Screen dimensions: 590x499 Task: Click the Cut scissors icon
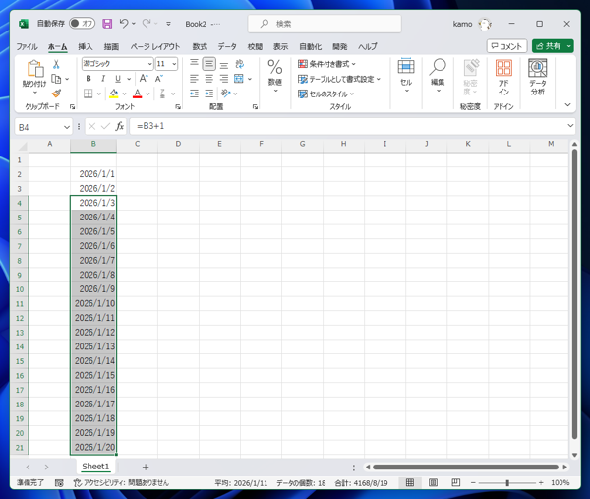[x=56, y=64]
